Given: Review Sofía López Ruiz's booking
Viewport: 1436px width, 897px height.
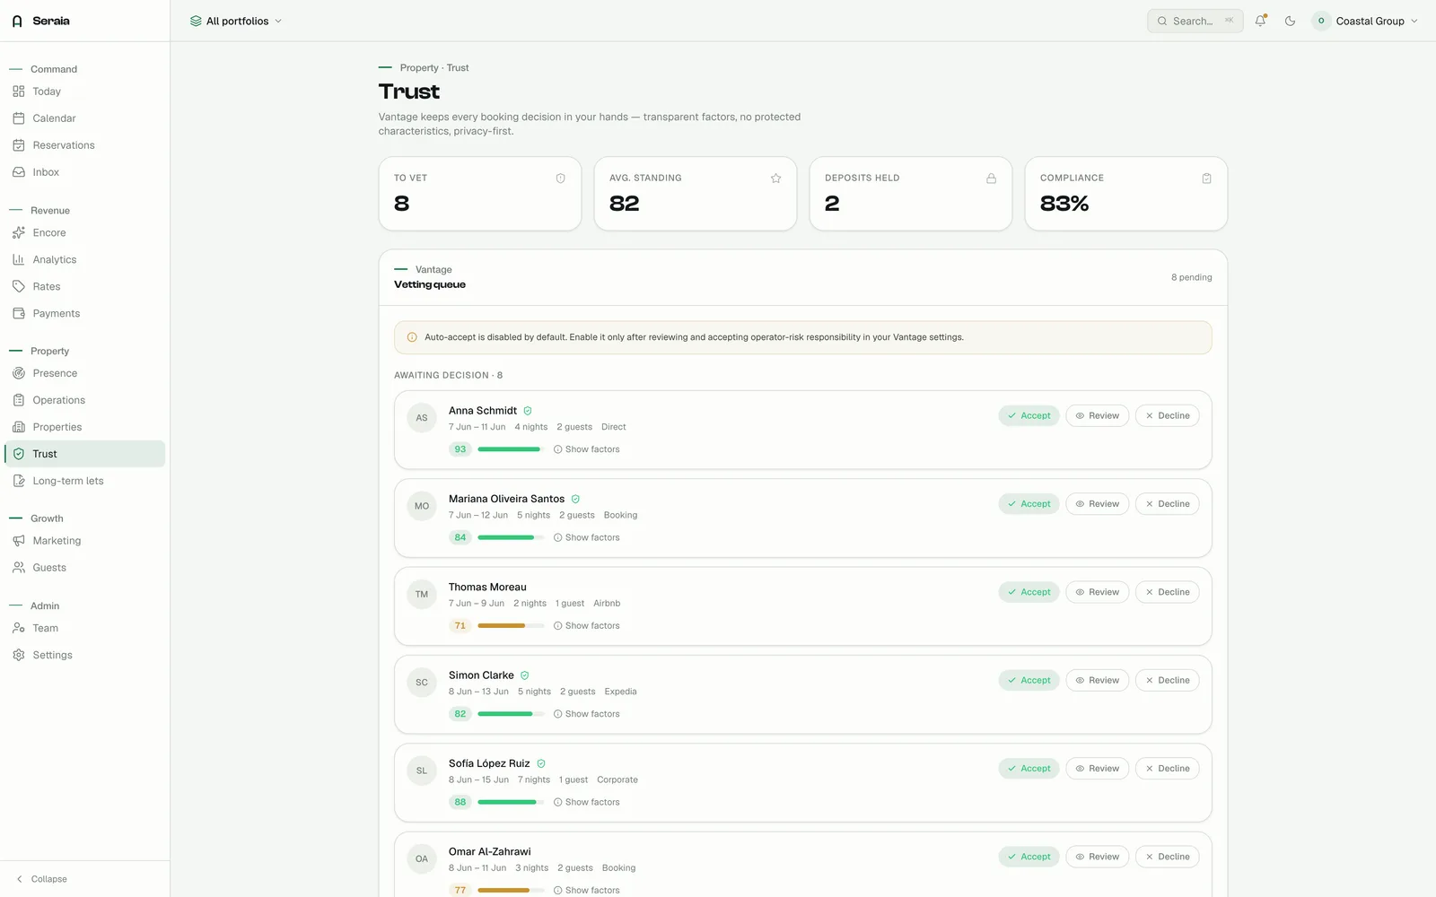Looking at the screenshot, I should (1098, 769).
